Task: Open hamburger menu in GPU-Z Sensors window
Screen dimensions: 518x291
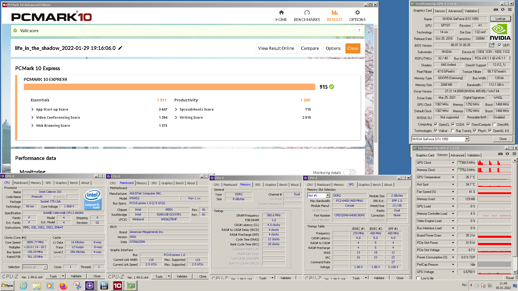Action: point(514,154)
